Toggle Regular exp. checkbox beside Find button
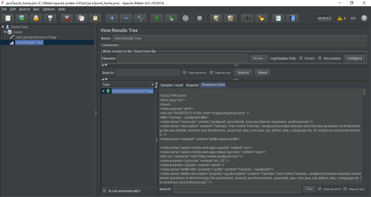This screenshot has height=197, width=371. 345,189
